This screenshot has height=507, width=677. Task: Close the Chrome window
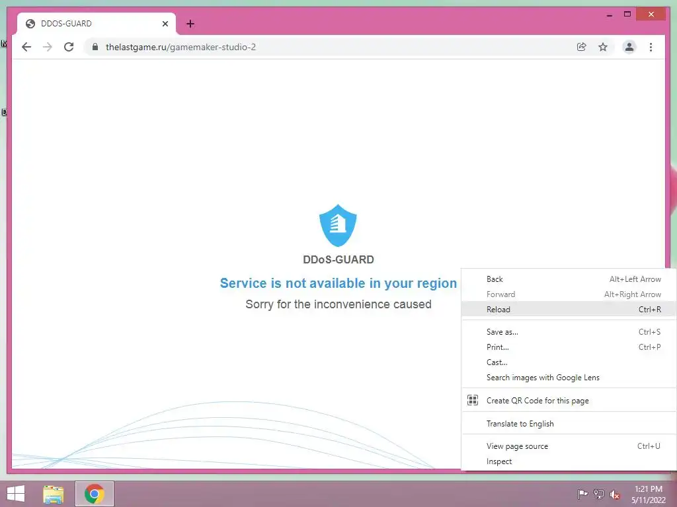(651, 15)
